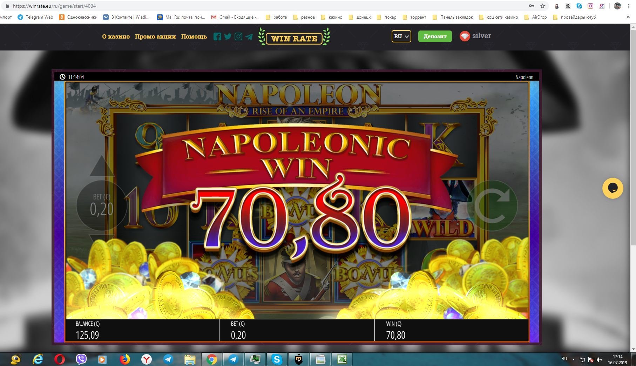The image size is (636, 366).
Task: Open the Instagram icon in casino header
Action: (x=238, y=36)
